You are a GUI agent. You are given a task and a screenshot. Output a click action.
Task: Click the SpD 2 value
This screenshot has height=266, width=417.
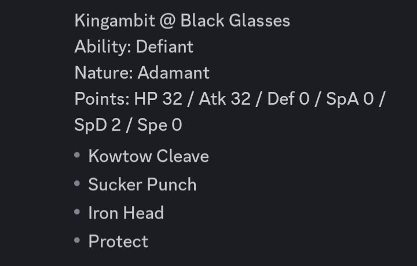click(x=98, y=125)
